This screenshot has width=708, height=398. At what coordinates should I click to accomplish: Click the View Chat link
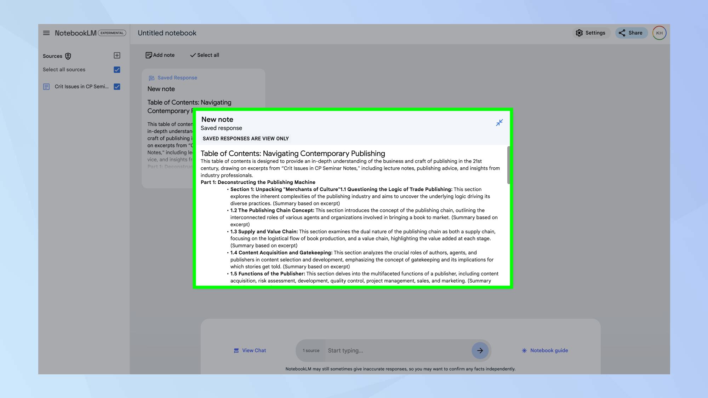[250, 351]
